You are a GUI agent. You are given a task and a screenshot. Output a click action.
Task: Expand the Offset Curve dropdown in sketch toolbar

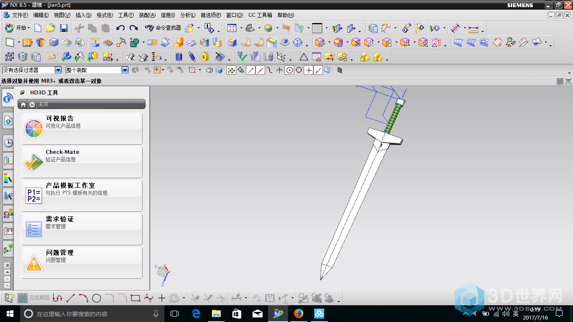(184, 298)
